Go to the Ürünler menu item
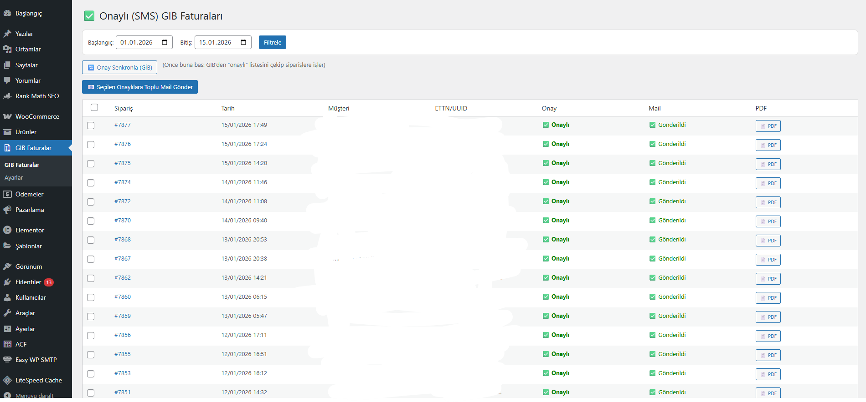Viewport: 866px width, 402px height. 26,132
